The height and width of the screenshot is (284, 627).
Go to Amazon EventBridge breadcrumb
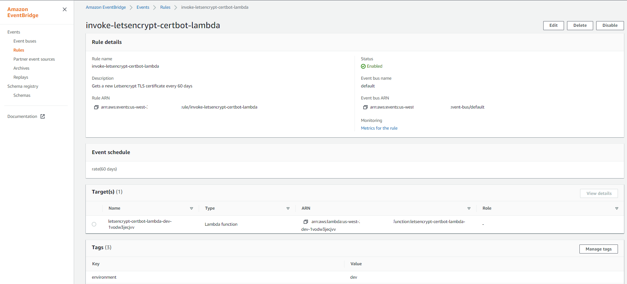tap(106, 7)
